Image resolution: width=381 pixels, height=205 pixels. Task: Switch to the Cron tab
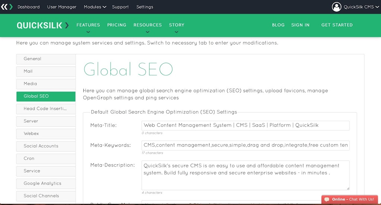click(x=46, y=159)
